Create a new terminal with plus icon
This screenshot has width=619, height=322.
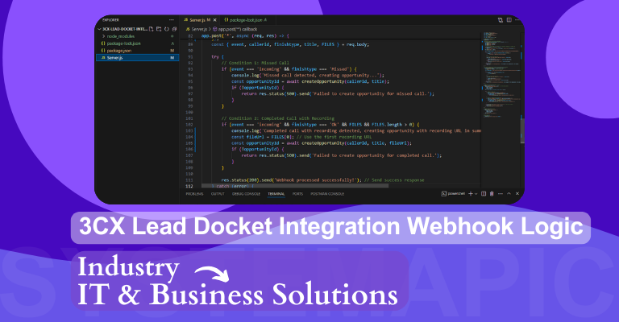[x=470, y=194]
